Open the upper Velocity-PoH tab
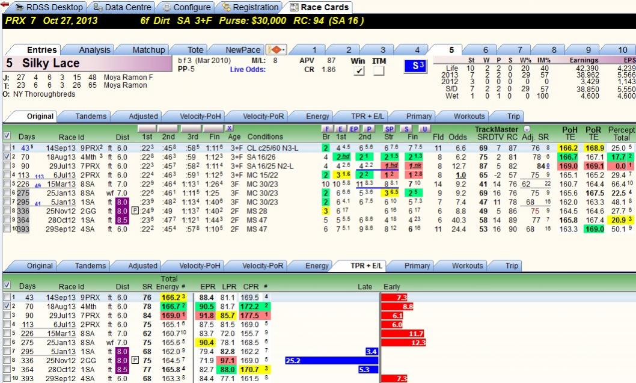Viewport: 636px width, 383px height. click(x=200, y=117)
